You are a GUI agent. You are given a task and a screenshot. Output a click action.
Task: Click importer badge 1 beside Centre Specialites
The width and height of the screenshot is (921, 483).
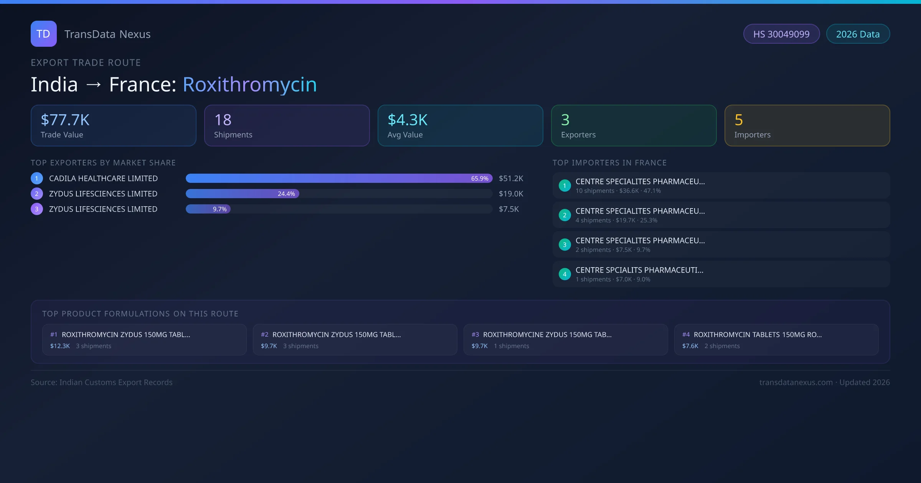coord(564,185)
